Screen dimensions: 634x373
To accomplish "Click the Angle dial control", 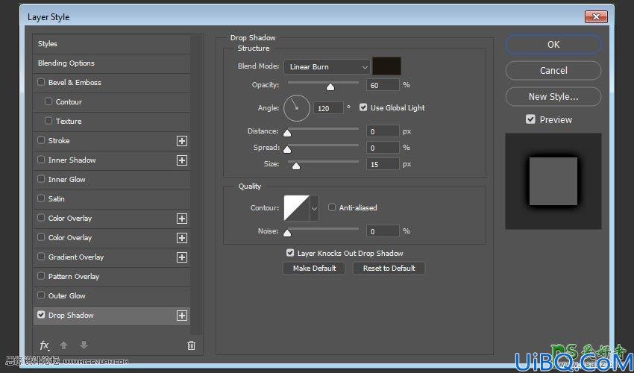I will point(297,108).
